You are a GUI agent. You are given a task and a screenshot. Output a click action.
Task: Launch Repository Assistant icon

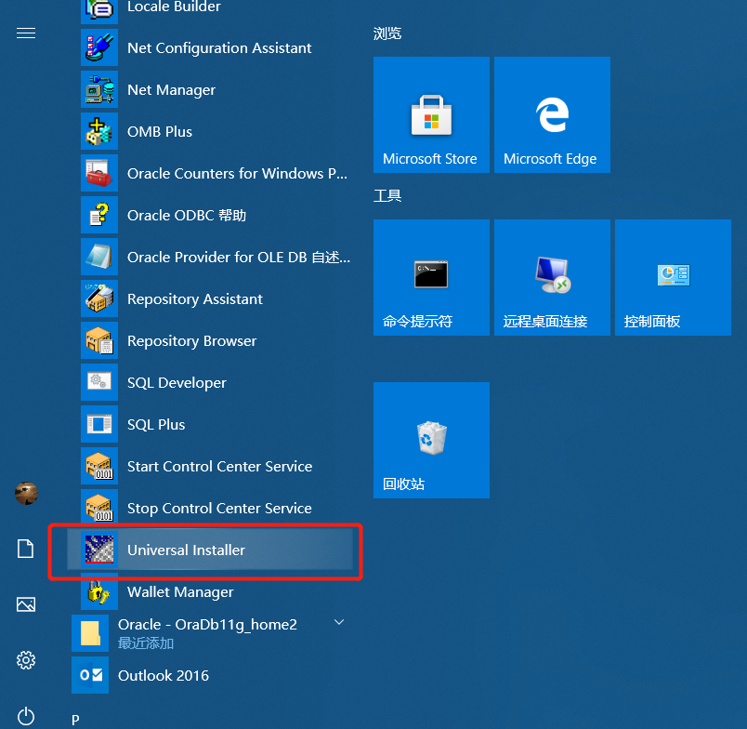pos(99,298)
